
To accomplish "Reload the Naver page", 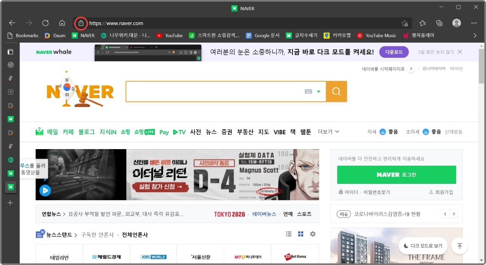I will 45,23.
